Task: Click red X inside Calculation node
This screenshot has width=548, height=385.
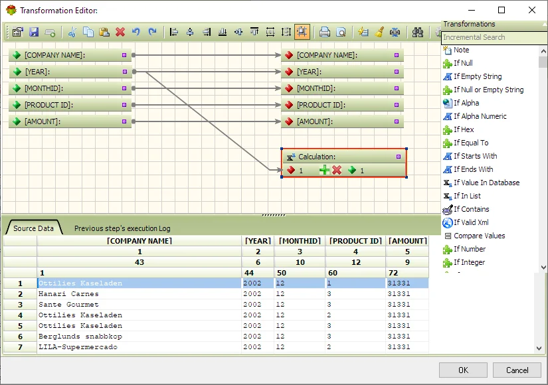Action: coord(337,170)
